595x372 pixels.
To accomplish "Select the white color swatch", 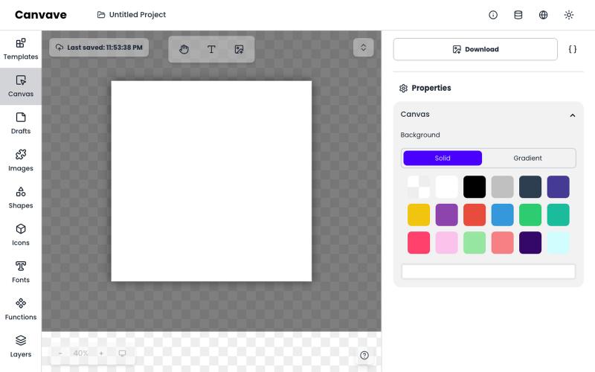I will click(447, 187).
